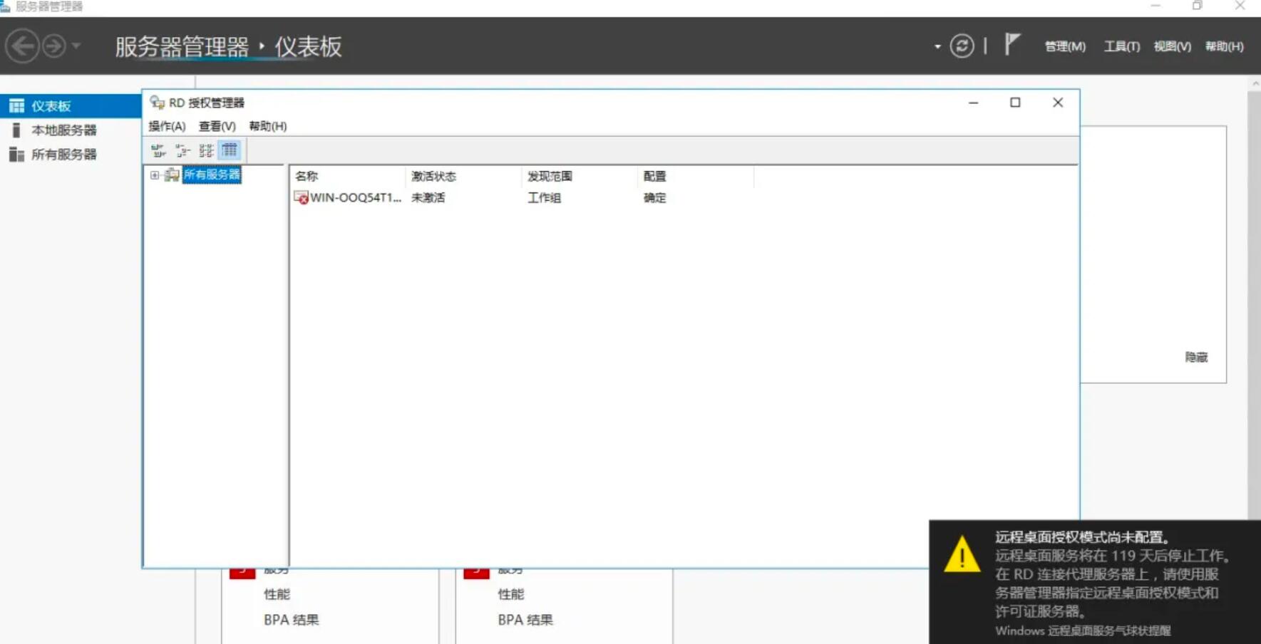Open the notifications flag icon
1261x644 pixels.
(1012, 45)
